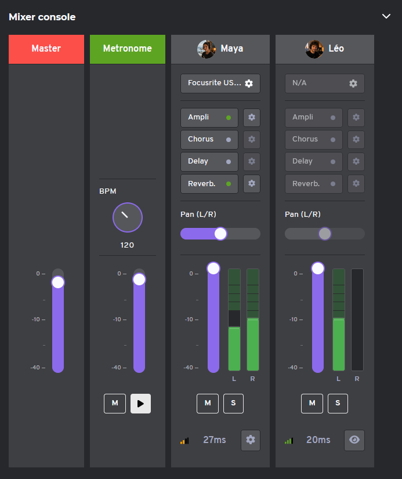Screen dimensions: 402x479
Task: Toggle Maya's Reverb effect
Action: pyautogui.click(x=209, y=184)
